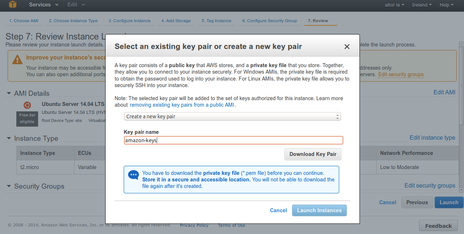Switch to 6. Configure Security Group tab
This screenshot has height=234, width=464.
270,21
